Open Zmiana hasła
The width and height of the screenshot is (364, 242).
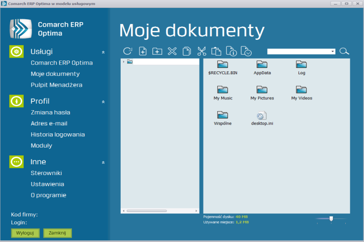click(50, 113)
